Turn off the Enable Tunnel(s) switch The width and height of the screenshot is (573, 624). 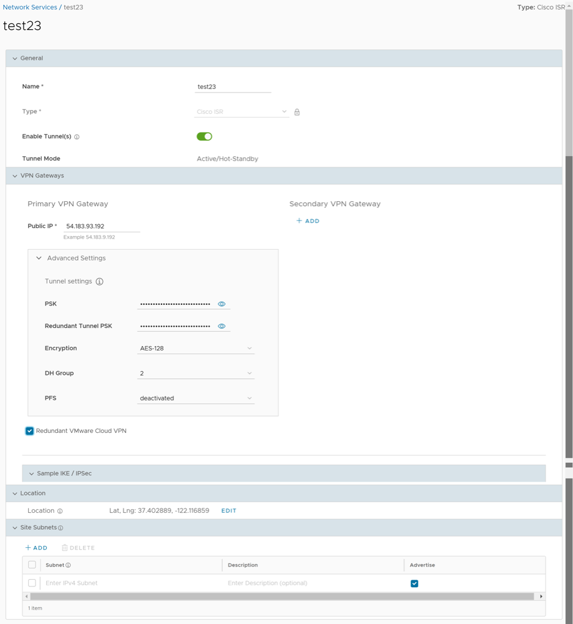tap(204, 136)
